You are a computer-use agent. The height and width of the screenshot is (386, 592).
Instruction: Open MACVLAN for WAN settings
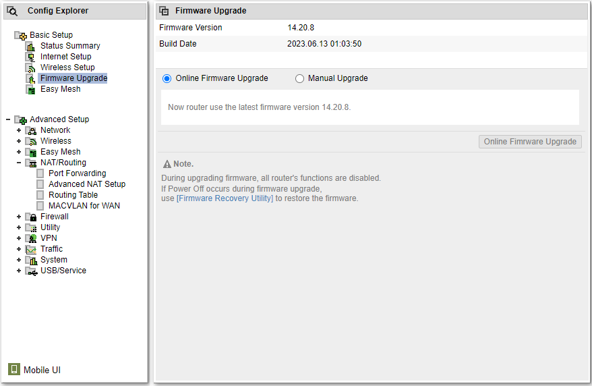coord(84,206)
